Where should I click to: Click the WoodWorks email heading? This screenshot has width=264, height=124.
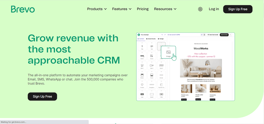point(201,48)
